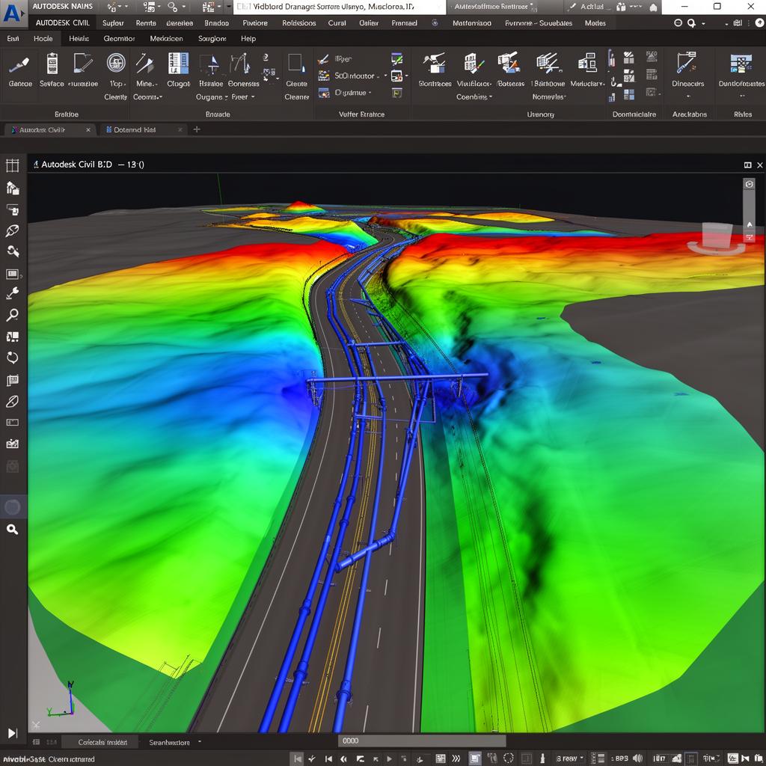This screenshot has height=766, width=766.
Task: Click the Gontinoes ribbon tool
Action: pos(435,70)
